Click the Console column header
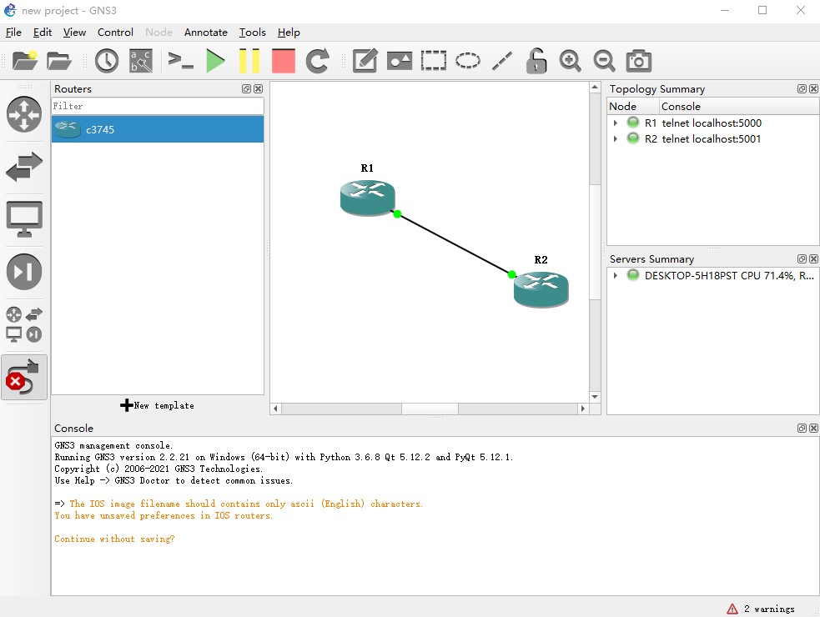Viewport: 820px width, 617px height. point(738,106)
